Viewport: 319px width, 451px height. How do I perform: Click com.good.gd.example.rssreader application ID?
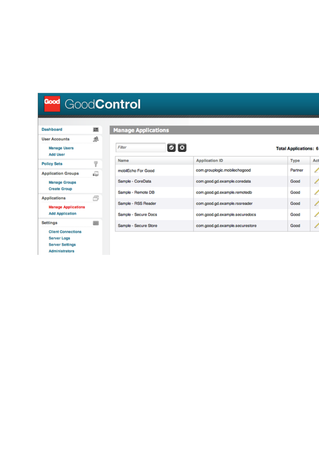224,203
